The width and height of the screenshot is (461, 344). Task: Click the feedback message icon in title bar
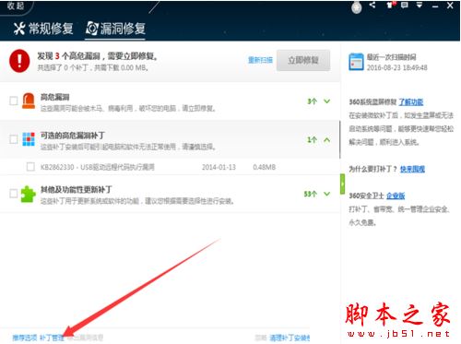[x=405, y=6]
